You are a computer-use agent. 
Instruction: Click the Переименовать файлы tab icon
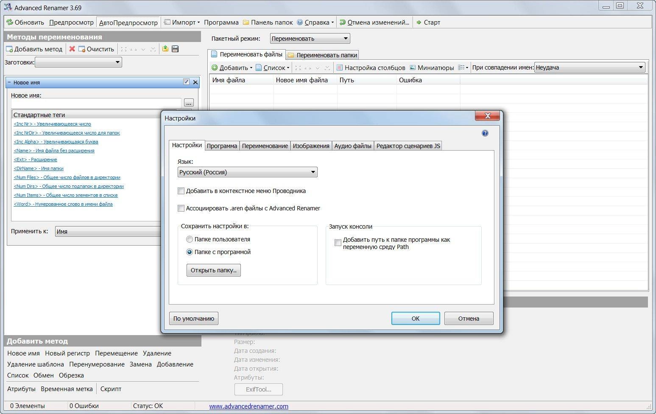tap(214, 54)
